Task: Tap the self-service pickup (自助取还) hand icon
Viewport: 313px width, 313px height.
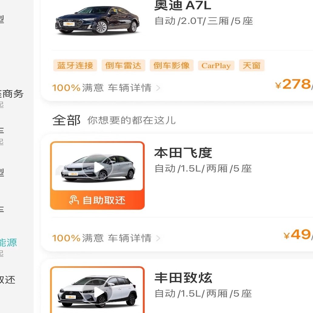Action: (x=74, y=200)
